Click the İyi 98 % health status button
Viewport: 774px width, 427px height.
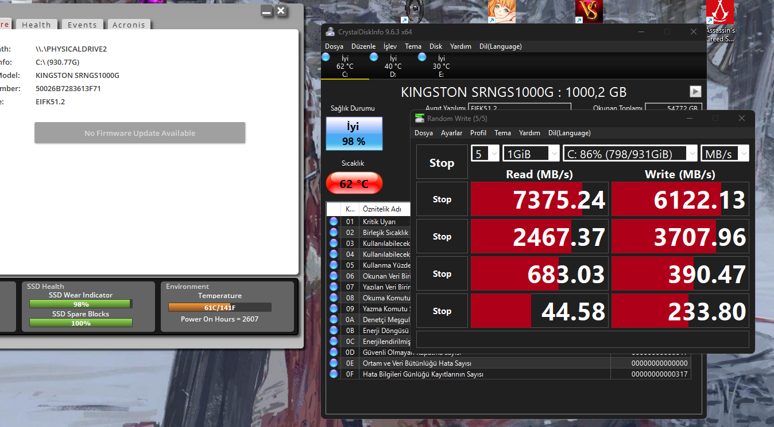(354, 134)
